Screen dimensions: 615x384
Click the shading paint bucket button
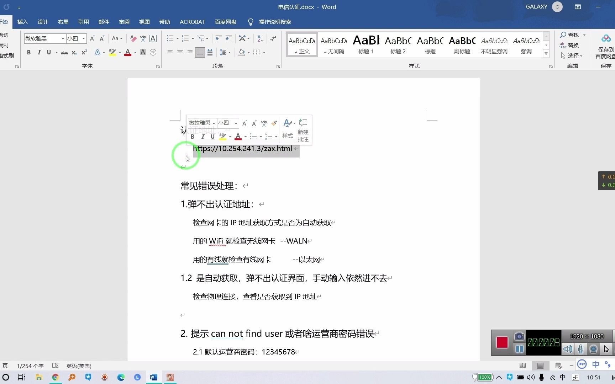pos(241,53)
